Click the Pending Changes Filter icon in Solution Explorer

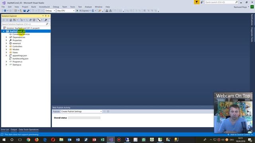(22, 20)
